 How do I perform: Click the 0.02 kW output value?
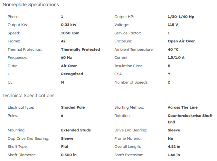click(69, 25)
